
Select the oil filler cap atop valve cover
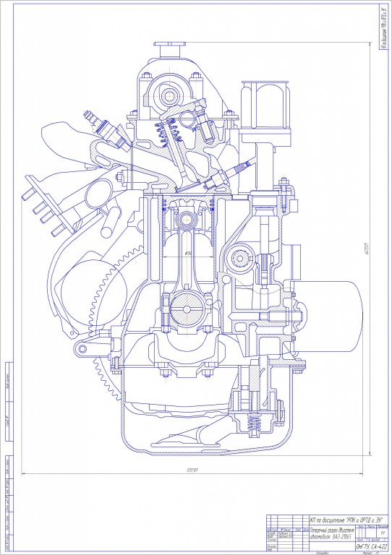[x=170, y=51]
